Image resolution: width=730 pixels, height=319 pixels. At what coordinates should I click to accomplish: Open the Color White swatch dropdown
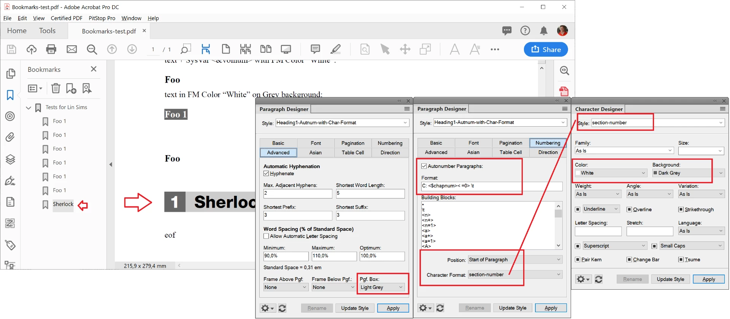pos(611,173)
